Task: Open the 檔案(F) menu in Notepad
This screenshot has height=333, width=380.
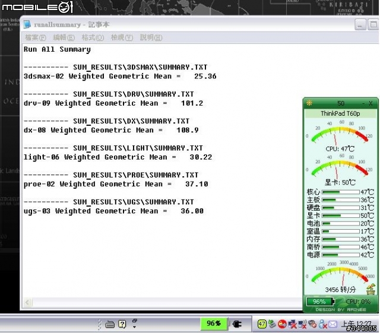Action: pos(36,37)
